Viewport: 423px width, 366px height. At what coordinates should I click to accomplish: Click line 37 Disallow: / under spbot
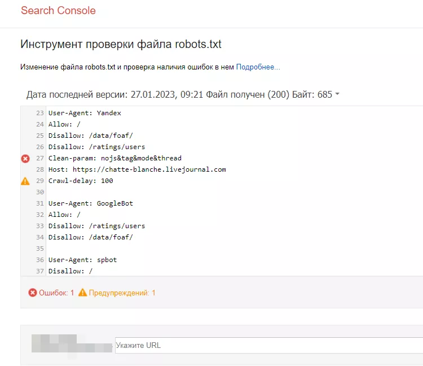(x=70, y=271)
